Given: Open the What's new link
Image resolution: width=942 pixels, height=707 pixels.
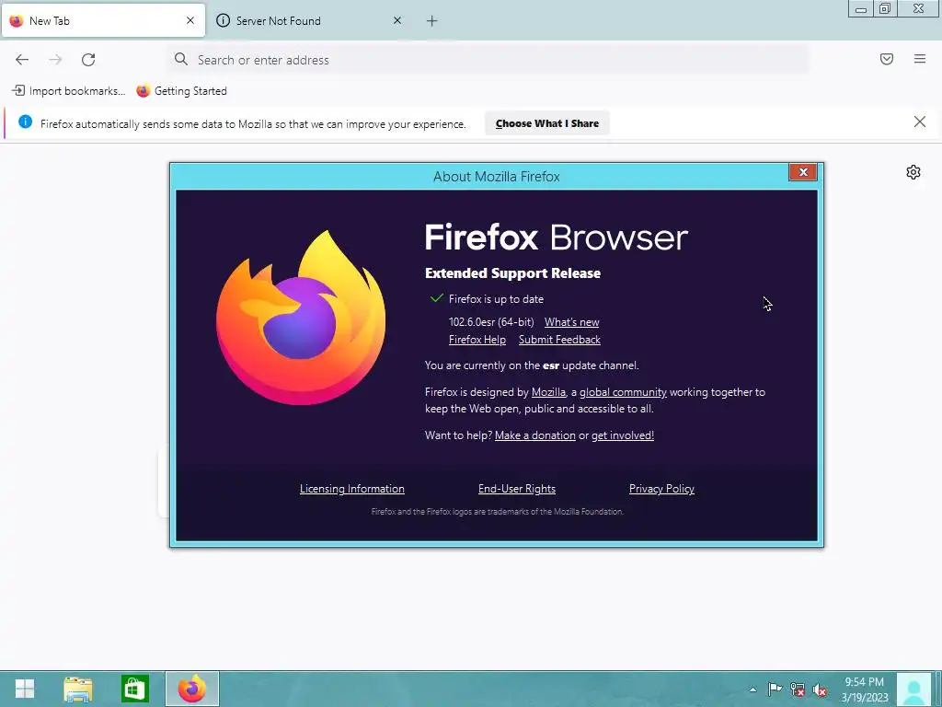Looking at the screenshot, I should [571, 322].
